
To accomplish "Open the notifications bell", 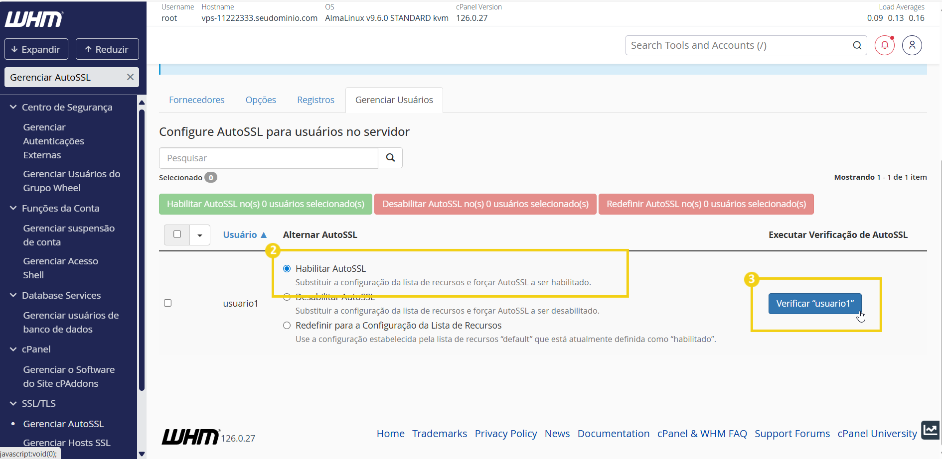I will (885, 45).
